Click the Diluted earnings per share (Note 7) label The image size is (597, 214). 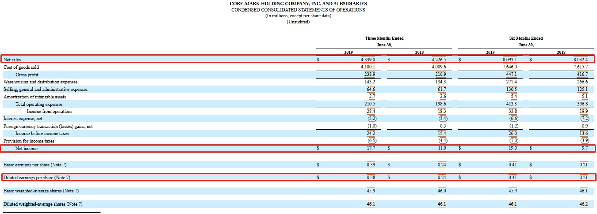pyautogui.click(x=37, y=178)
